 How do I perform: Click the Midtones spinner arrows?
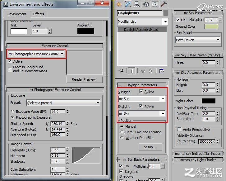(67, 155)
